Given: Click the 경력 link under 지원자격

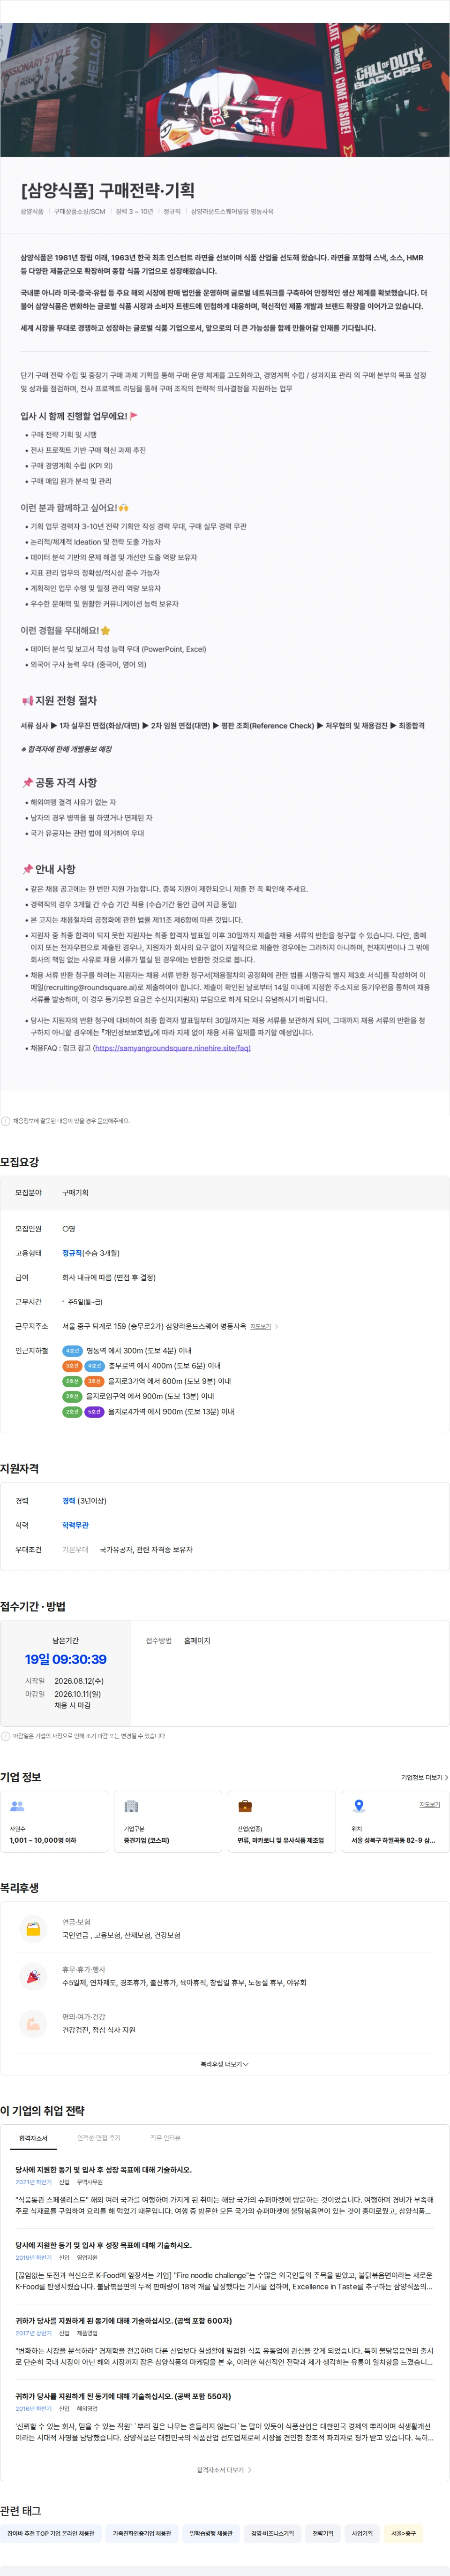Looking at the screenshot, I should 69,1501.
